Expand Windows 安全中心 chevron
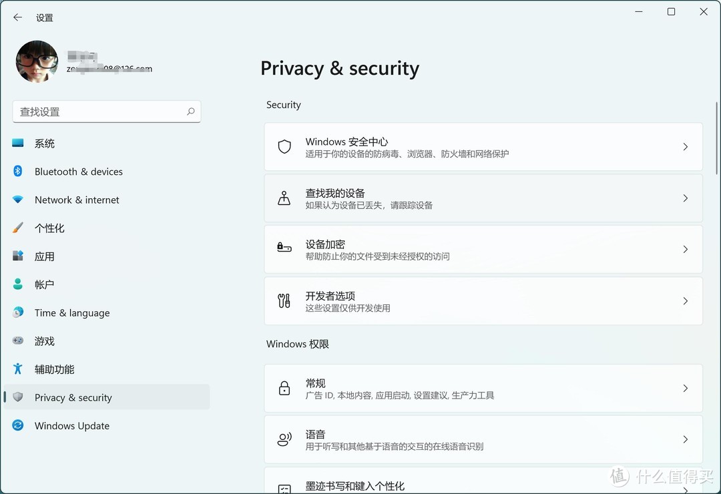Image resolution: width=721 pixels, height=494 pixels. (685, 147)
